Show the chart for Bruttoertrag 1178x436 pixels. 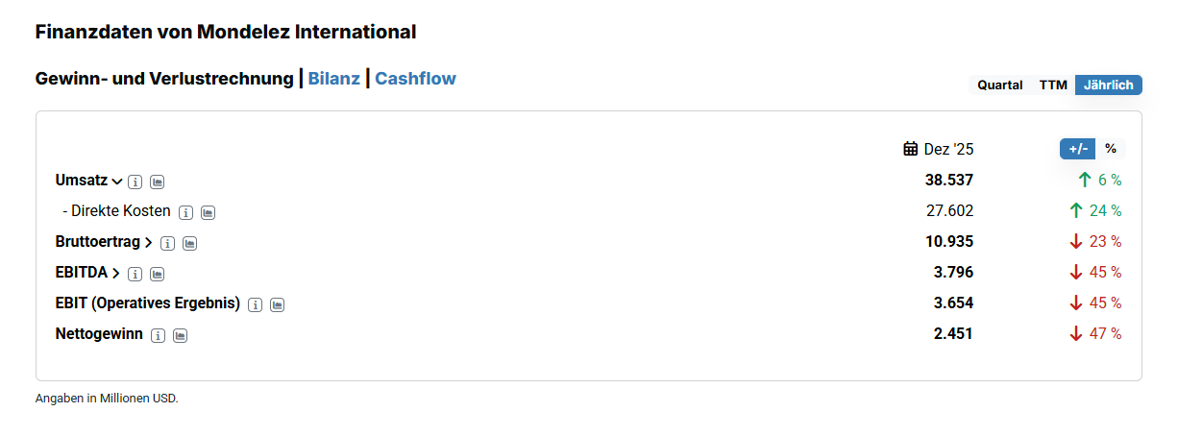[x=190, y=243]
